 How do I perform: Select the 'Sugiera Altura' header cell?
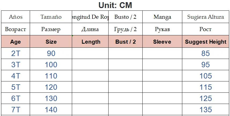206,17
